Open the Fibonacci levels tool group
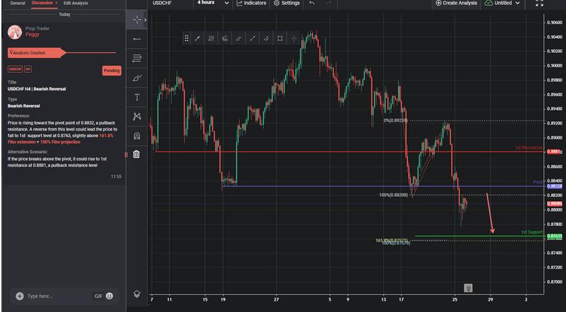 coord(137,59)
